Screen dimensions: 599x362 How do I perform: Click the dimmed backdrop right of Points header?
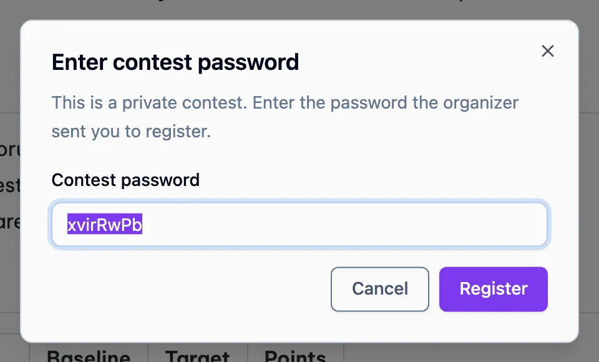pyautogui.click(x=470, y=354)
